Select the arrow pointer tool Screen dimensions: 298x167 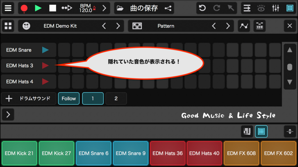point(231,8)
